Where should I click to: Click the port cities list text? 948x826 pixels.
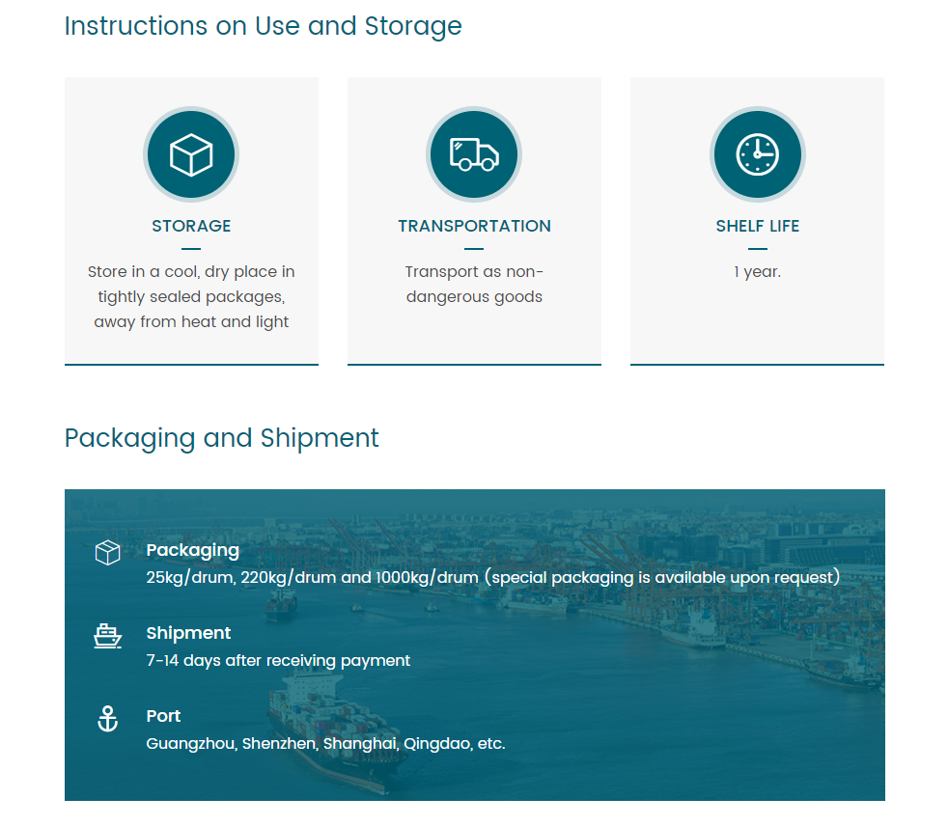(325, 744)
